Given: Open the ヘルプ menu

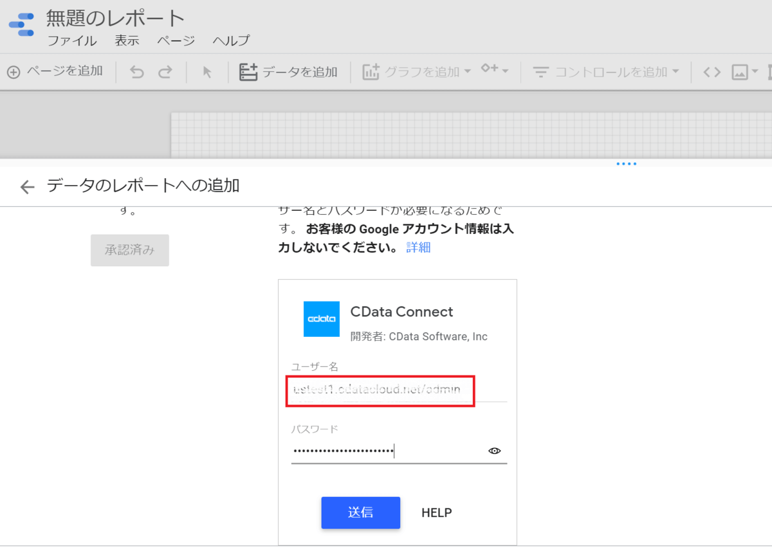Looking at the screenshot, I should (231, 40).
